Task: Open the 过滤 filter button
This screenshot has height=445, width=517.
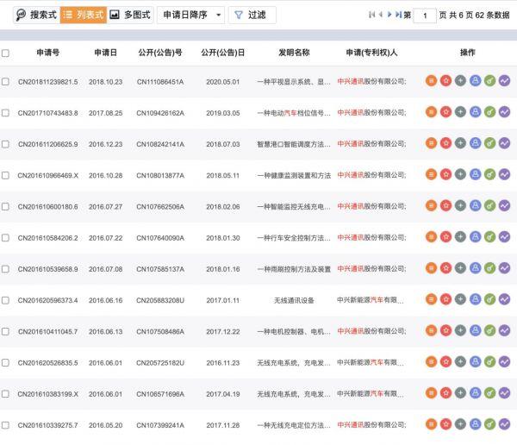Action: [252, 15]
